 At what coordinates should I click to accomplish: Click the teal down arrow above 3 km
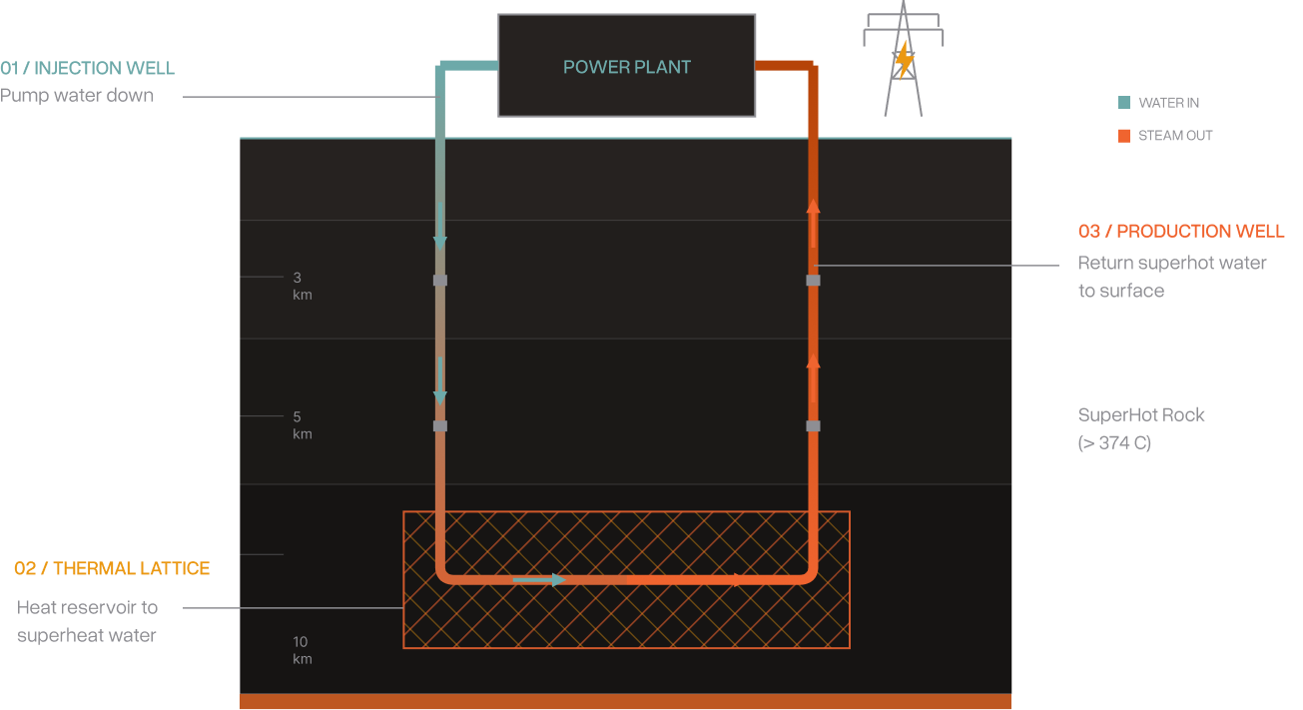[x=439, y=225]
